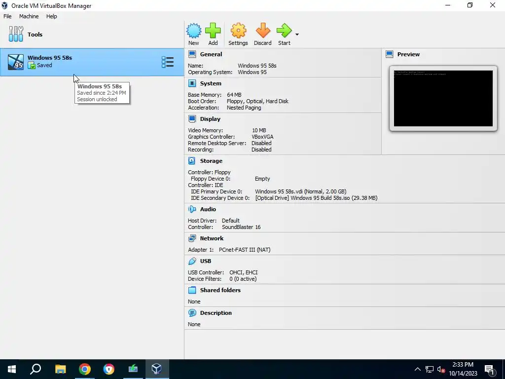The image size is (505, 379).
Task: Click the System section header
Action: point(211,83)
